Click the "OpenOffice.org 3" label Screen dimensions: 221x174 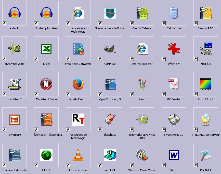(110, 99)
